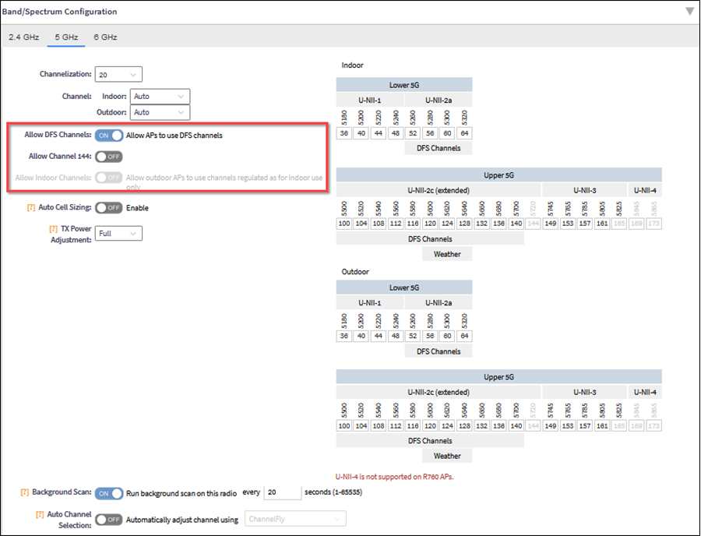The image size is (701, 536).
Task: Select Outdoor channel 136
Action: (499, 426)
